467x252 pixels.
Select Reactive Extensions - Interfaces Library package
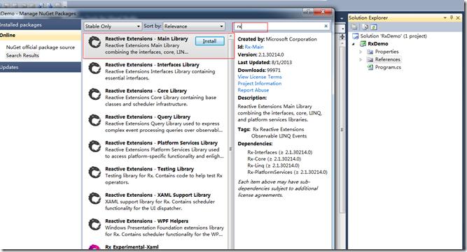[x=155, y=71]
